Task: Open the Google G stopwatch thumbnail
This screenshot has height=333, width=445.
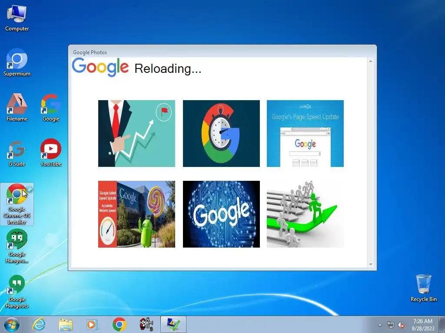Action: pyautogui.click(x=221, y=134)
